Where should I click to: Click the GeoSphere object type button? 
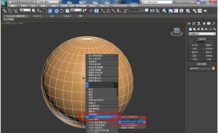(x=209, y=49)
